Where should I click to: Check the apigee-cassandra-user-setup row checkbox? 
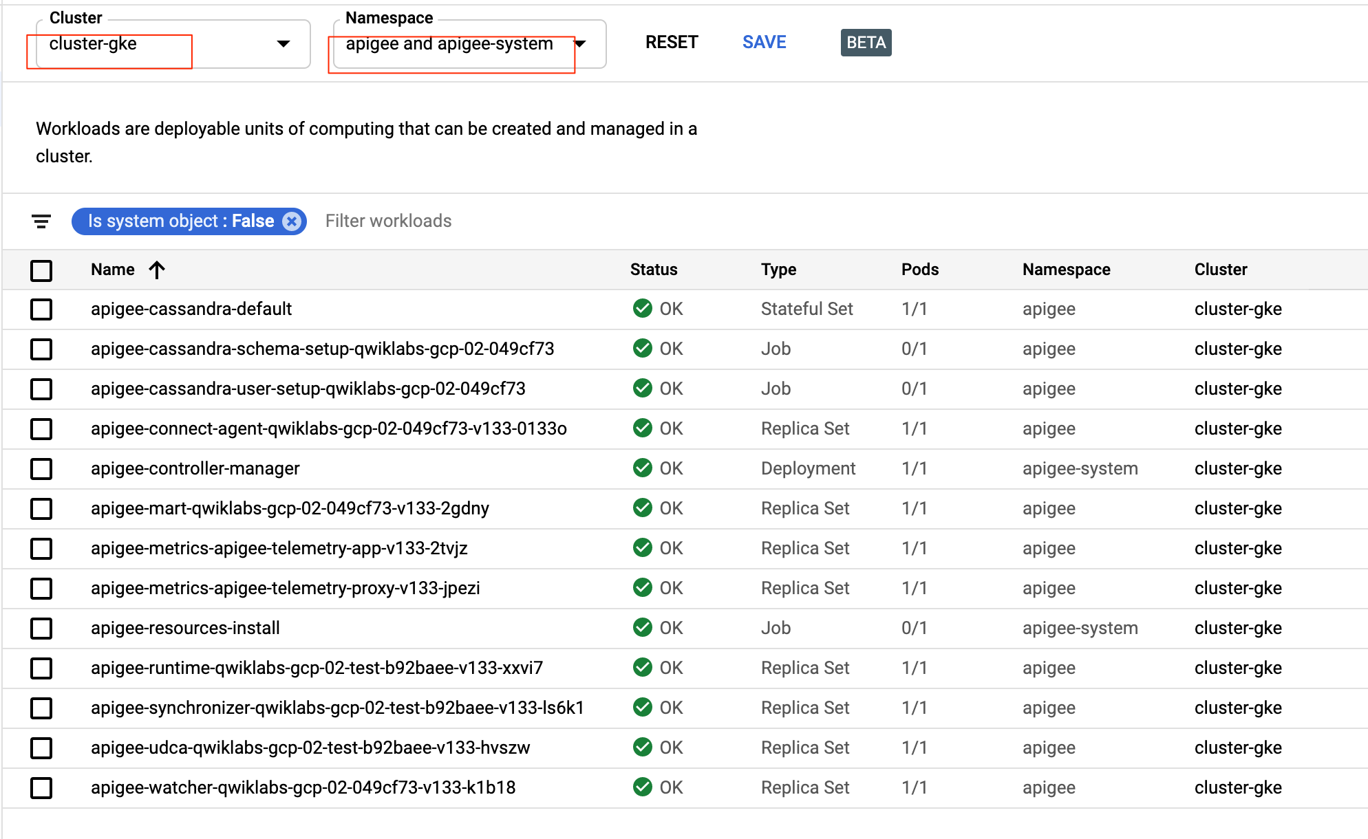pos(41,389)
